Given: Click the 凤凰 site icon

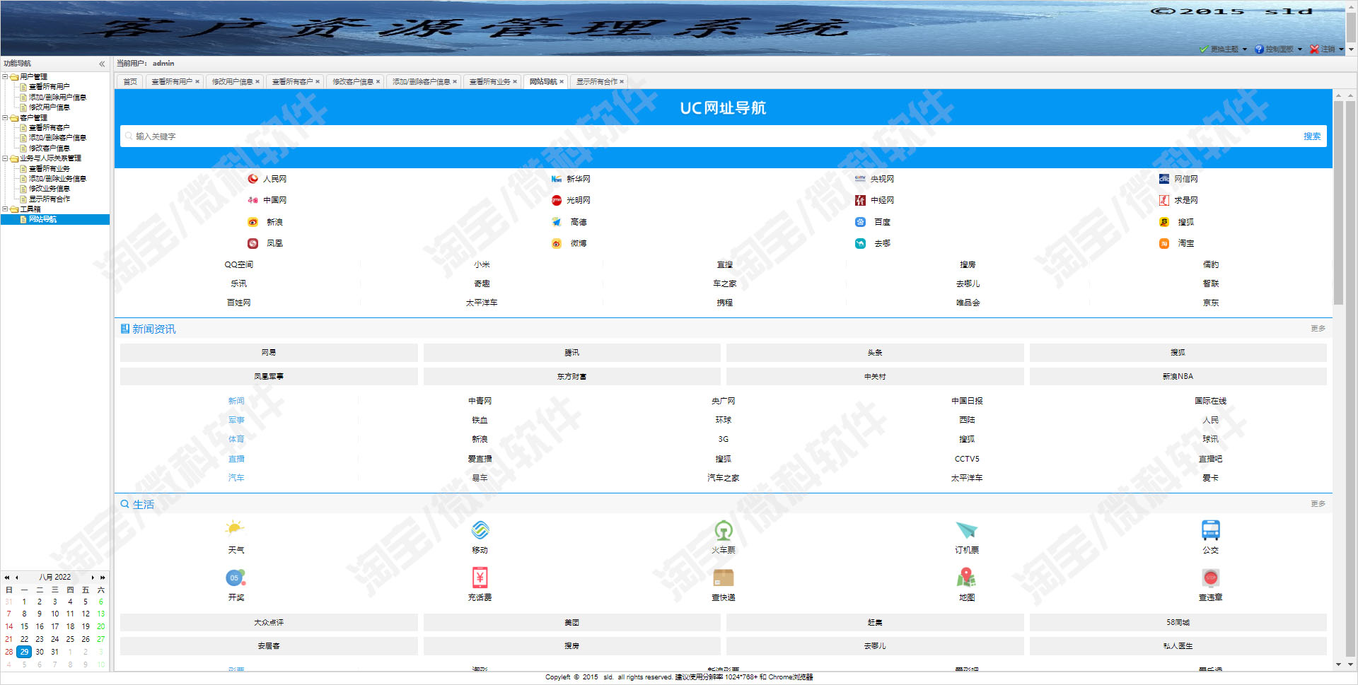Looking at the screenshot, I should (x=253, y=243).
